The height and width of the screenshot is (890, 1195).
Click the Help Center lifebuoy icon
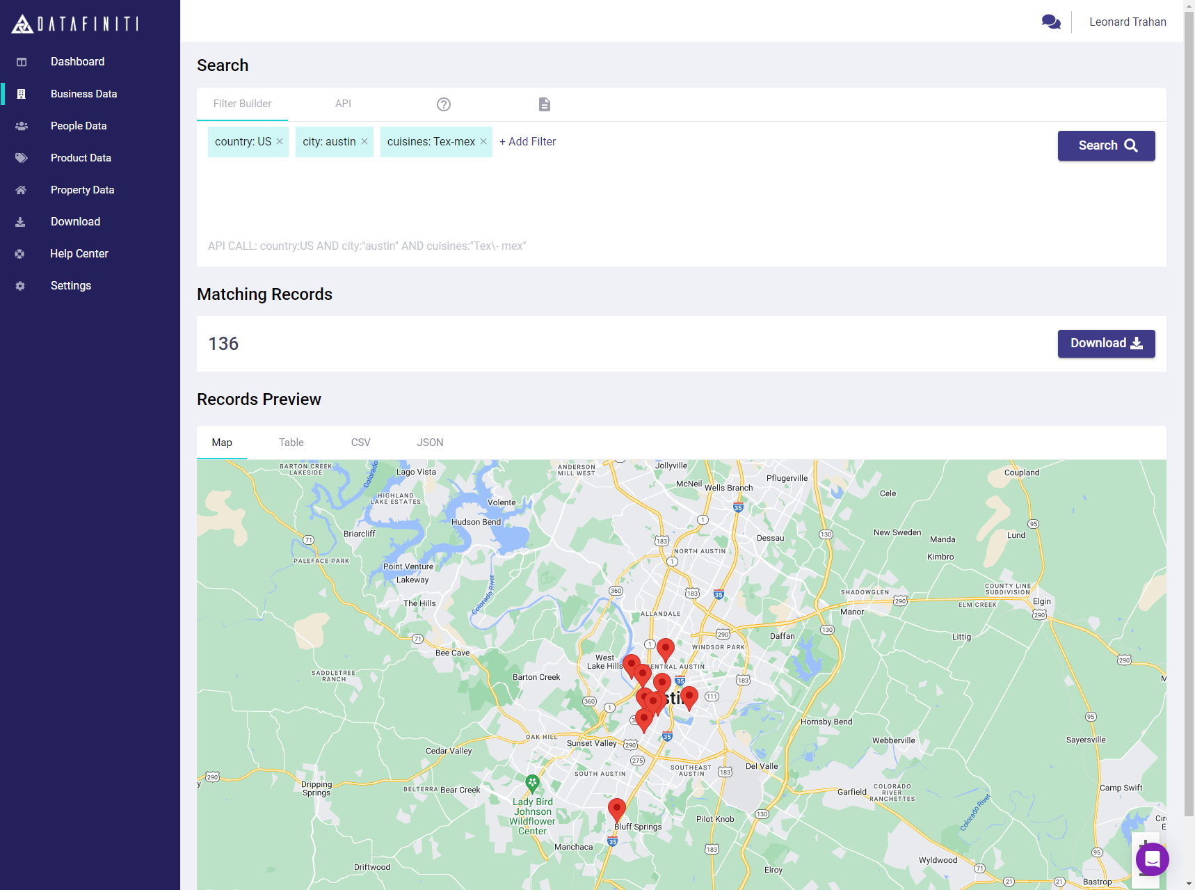19,254
